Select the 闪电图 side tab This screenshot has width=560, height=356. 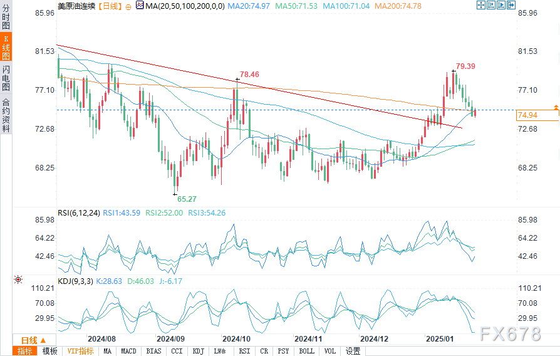click(6, 78)
